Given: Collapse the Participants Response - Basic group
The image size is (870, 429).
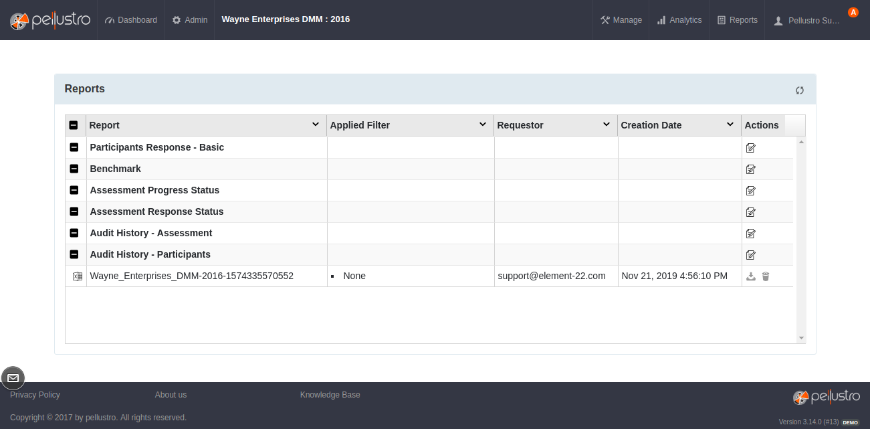Looking at the screenshot, I should point(74,147).
